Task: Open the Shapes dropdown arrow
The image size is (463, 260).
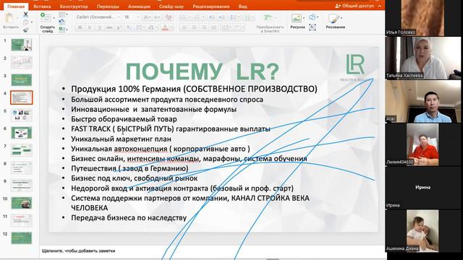Action: 318,17
